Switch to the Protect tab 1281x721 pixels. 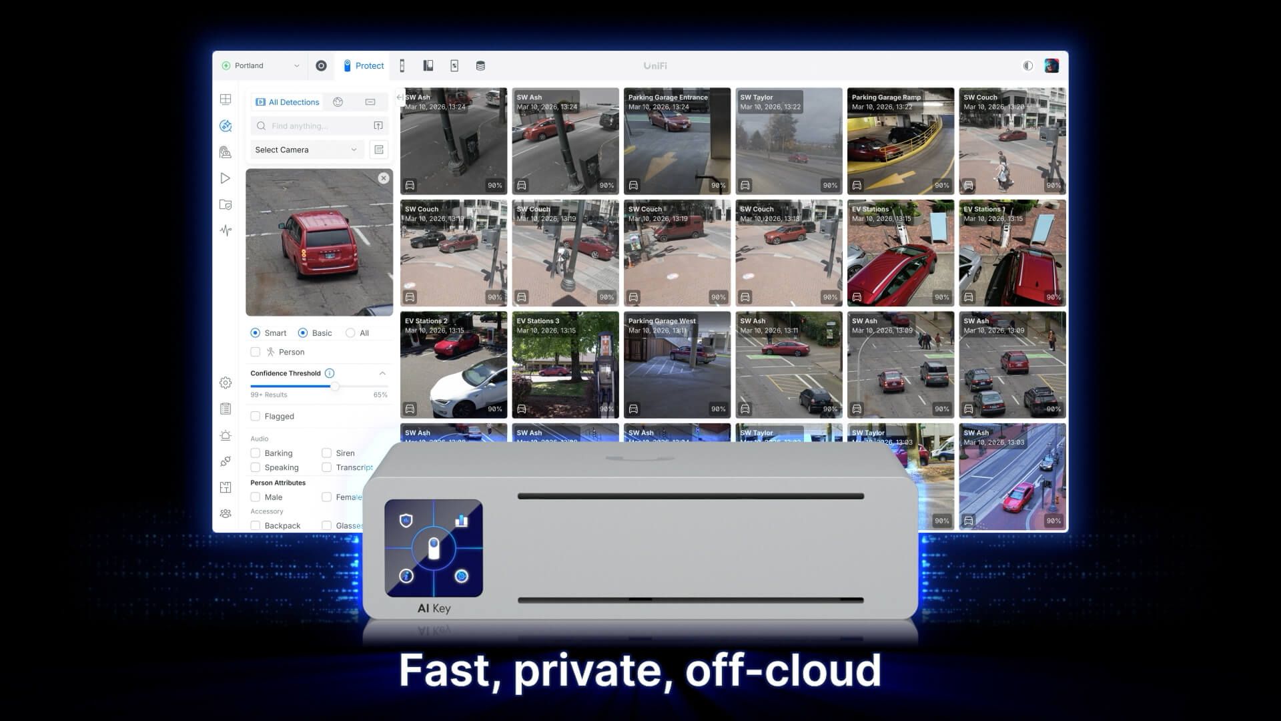[364, 65]
